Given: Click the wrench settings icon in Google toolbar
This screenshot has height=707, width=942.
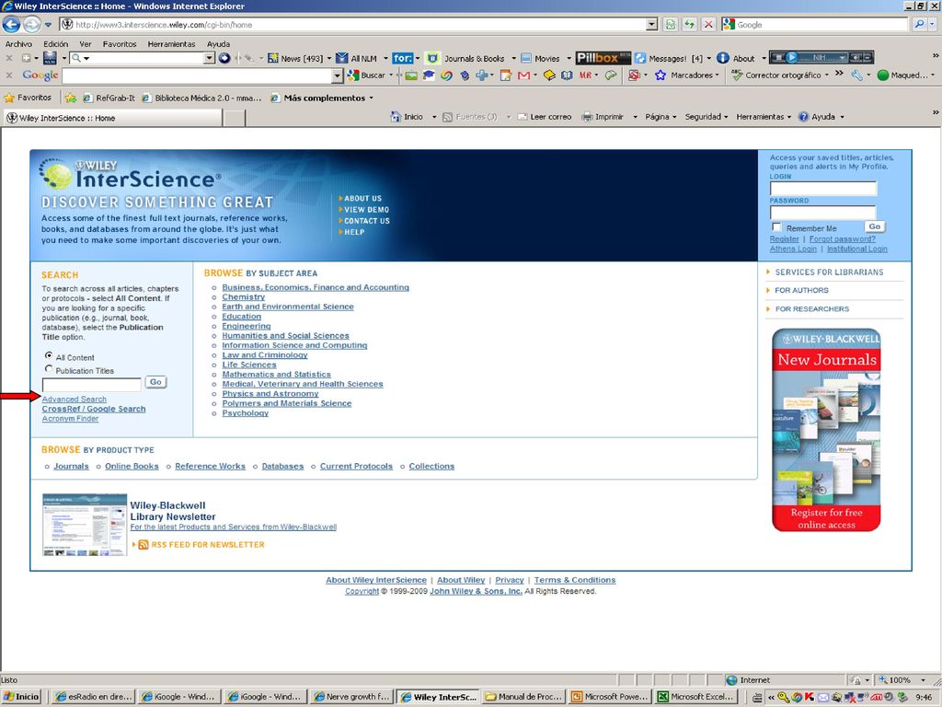Looking at the screenshot, I should [x=856, y=75].
